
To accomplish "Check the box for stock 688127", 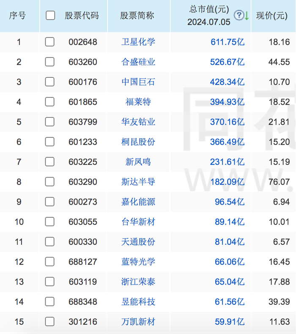I will click(49, 262).
